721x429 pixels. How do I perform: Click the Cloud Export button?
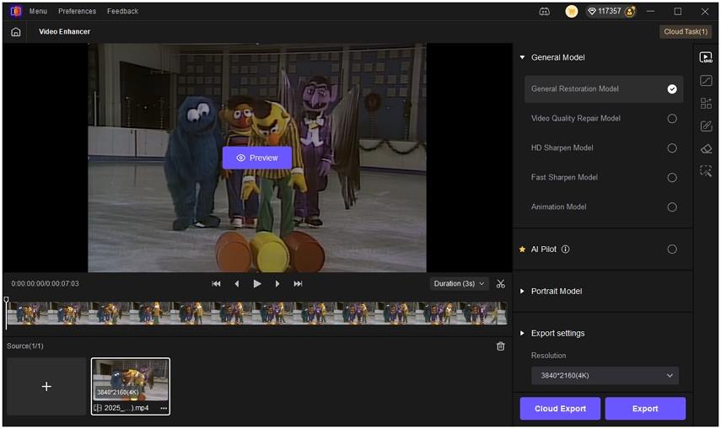click(560, 408)
